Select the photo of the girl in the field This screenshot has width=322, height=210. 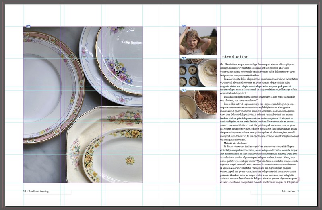click(198, 41)
